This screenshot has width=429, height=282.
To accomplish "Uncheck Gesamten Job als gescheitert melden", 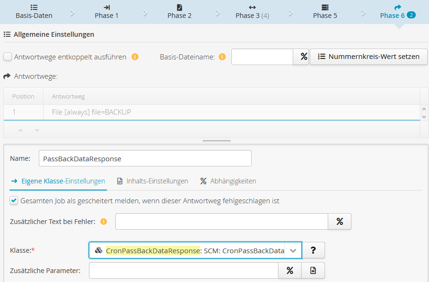I will click(x=14, y=201).
